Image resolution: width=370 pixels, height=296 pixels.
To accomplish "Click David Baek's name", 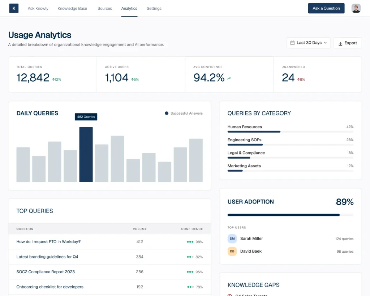I will (251, 252).
